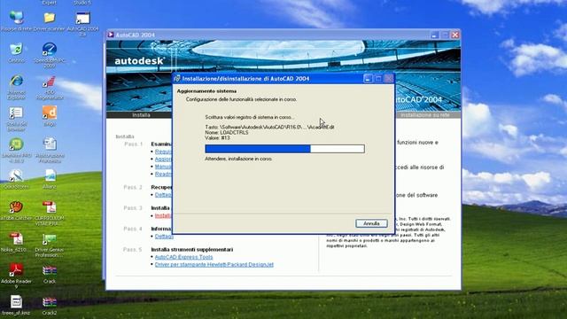This screenshot has width=567, height=319.
Task: Click 'Scrittura valori registro di sistema in corso...'
Action: pyautogui.click(x=250, y=117)
